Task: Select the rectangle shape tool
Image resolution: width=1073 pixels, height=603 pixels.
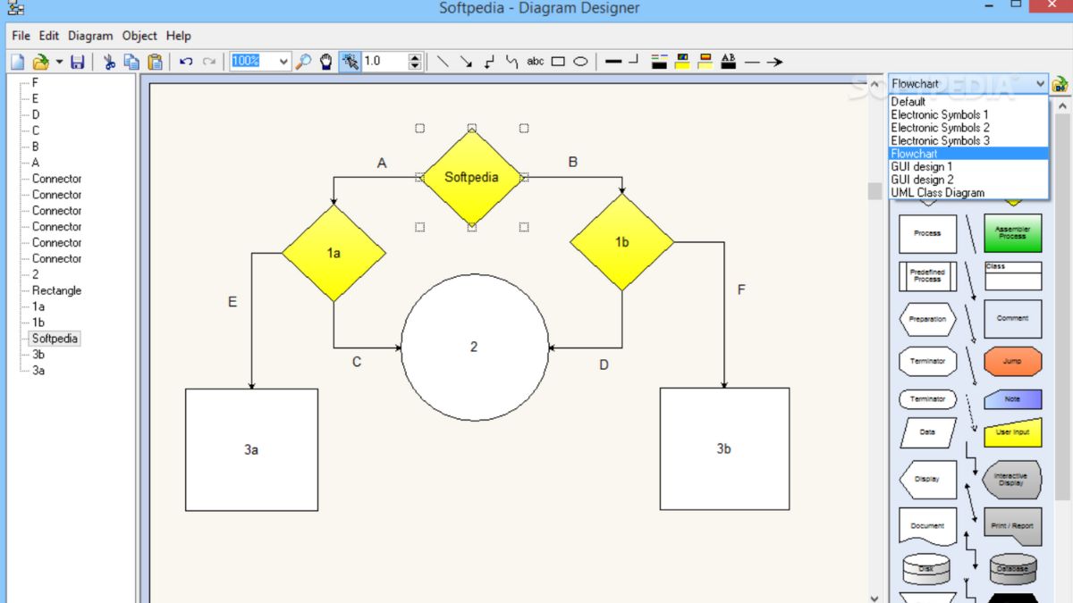Action: [x=558, y=62]
